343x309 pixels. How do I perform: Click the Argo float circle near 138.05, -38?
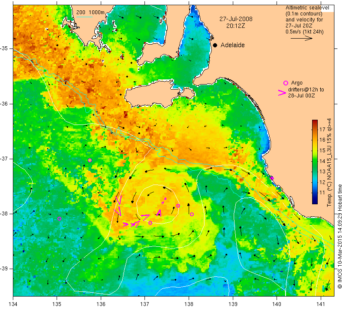(x=192, y=214)
